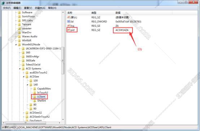This screenshot has width=200, height=131.
Task: Expand the 360 key node
Action: 20,53
